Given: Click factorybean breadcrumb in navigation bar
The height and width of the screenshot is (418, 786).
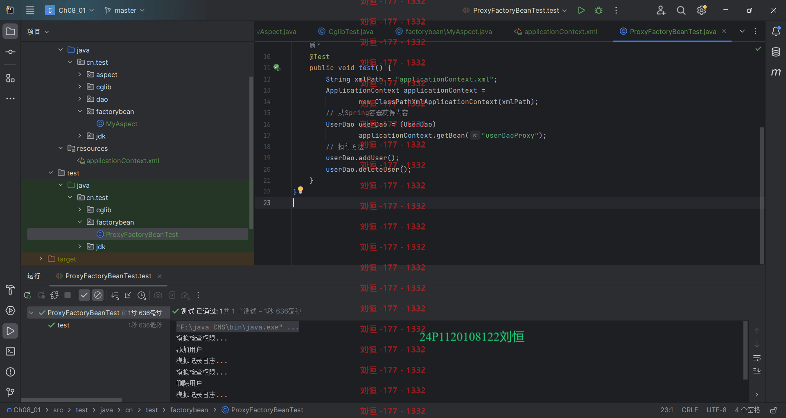Looking at the screenshot, I should [189, 410].
